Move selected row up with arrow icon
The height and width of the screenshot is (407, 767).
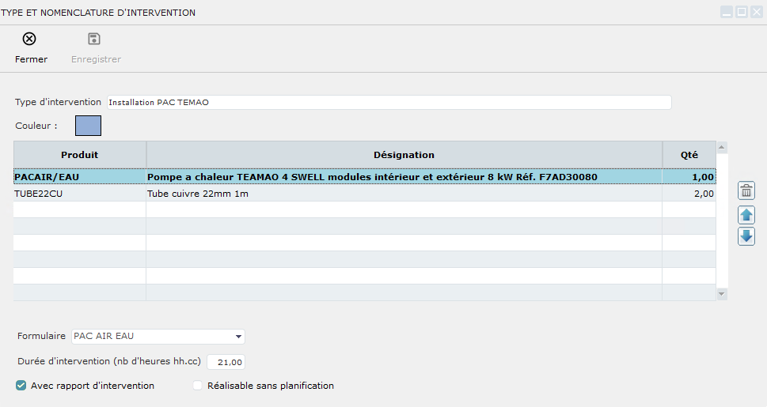[746, 214]
